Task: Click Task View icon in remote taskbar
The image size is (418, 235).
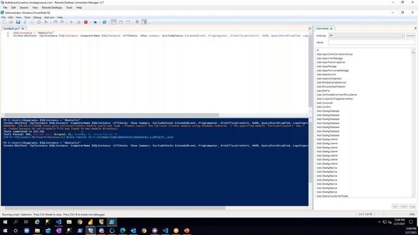Action: coord(26,222)
